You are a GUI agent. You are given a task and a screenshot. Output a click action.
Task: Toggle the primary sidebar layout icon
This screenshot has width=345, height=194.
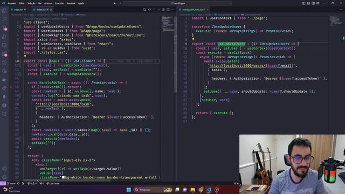[304, 3]
